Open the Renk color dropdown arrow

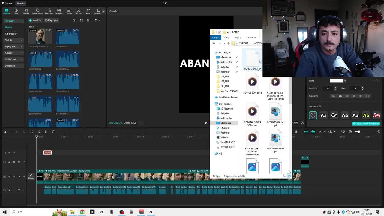pos(345,81)
